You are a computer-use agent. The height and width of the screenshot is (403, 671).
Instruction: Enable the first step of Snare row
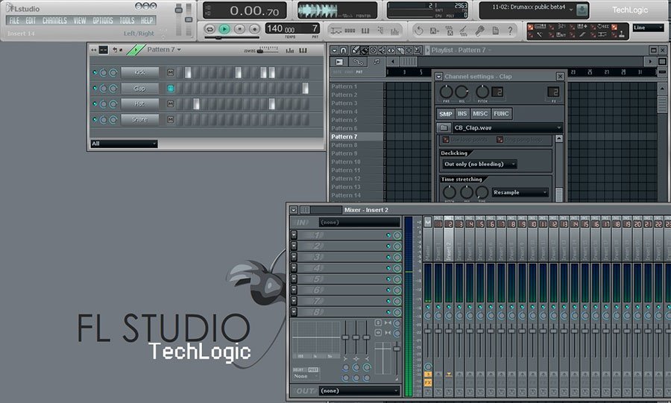(x=180, y=120)
